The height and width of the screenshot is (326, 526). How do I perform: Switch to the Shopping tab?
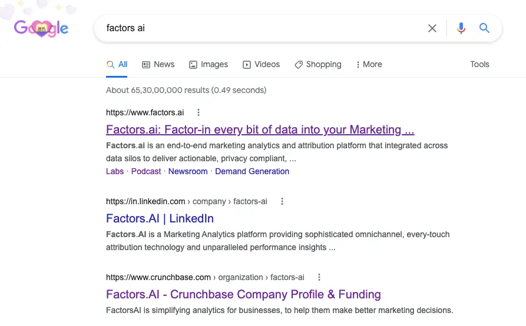(317, 64)
